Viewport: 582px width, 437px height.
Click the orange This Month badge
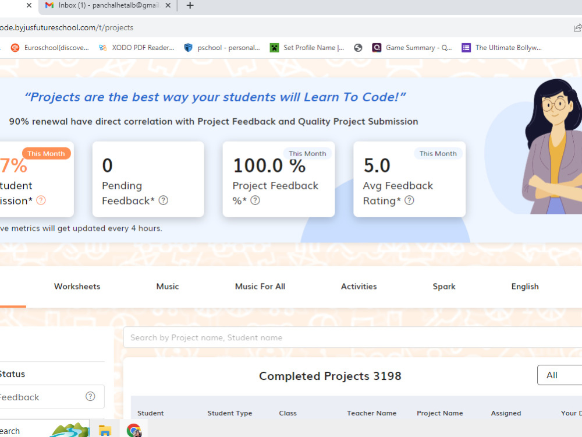[46, 153]
